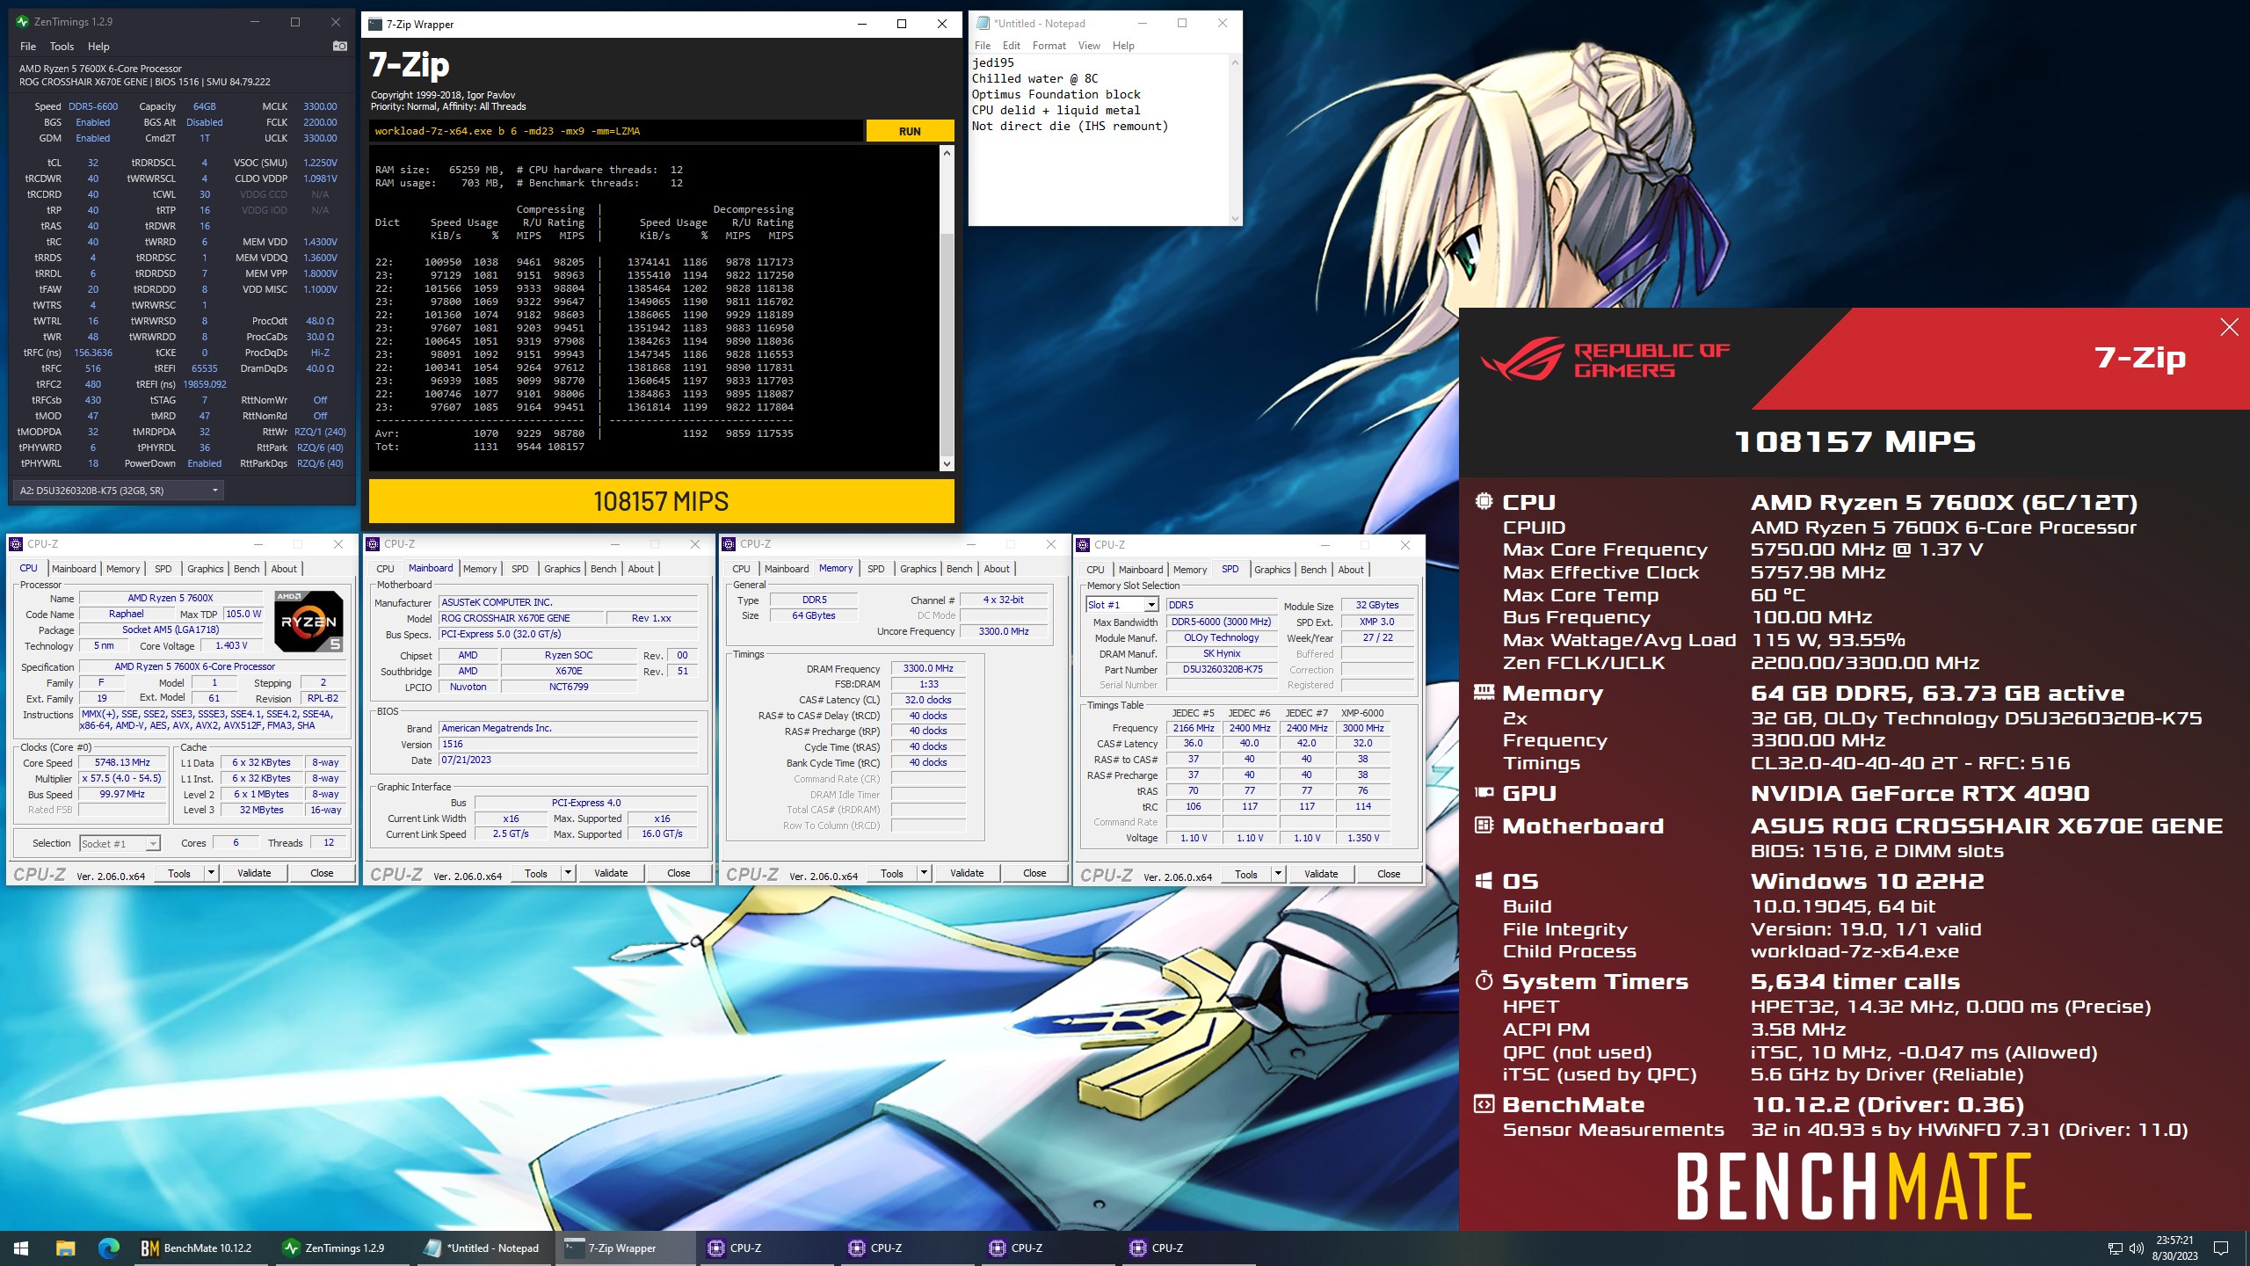The image size is (2250, 1266).
Task: Close the BenchMate result overlay
Action: tap(2229, 327)
